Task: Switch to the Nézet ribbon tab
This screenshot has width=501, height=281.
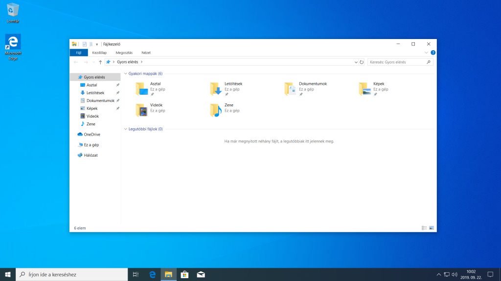Action: [x=146, y=53]
